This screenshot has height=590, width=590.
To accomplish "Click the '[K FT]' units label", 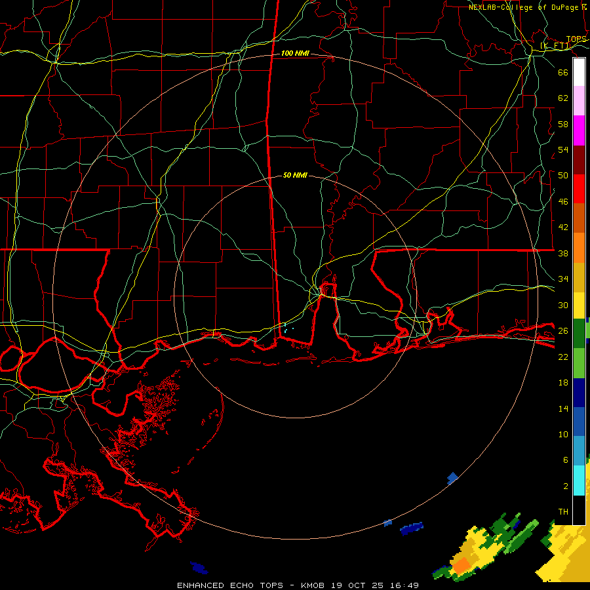I will point(555,46).
